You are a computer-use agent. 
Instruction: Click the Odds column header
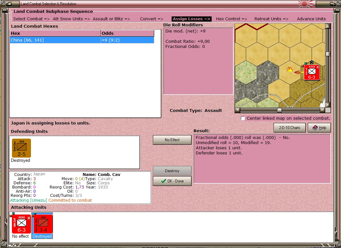(x=127, y=33)
